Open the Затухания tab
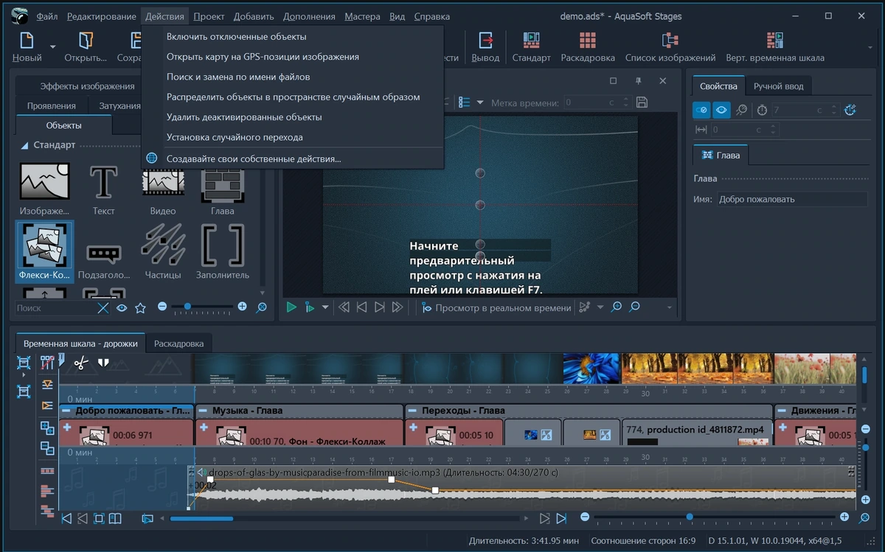 [119, 106]
